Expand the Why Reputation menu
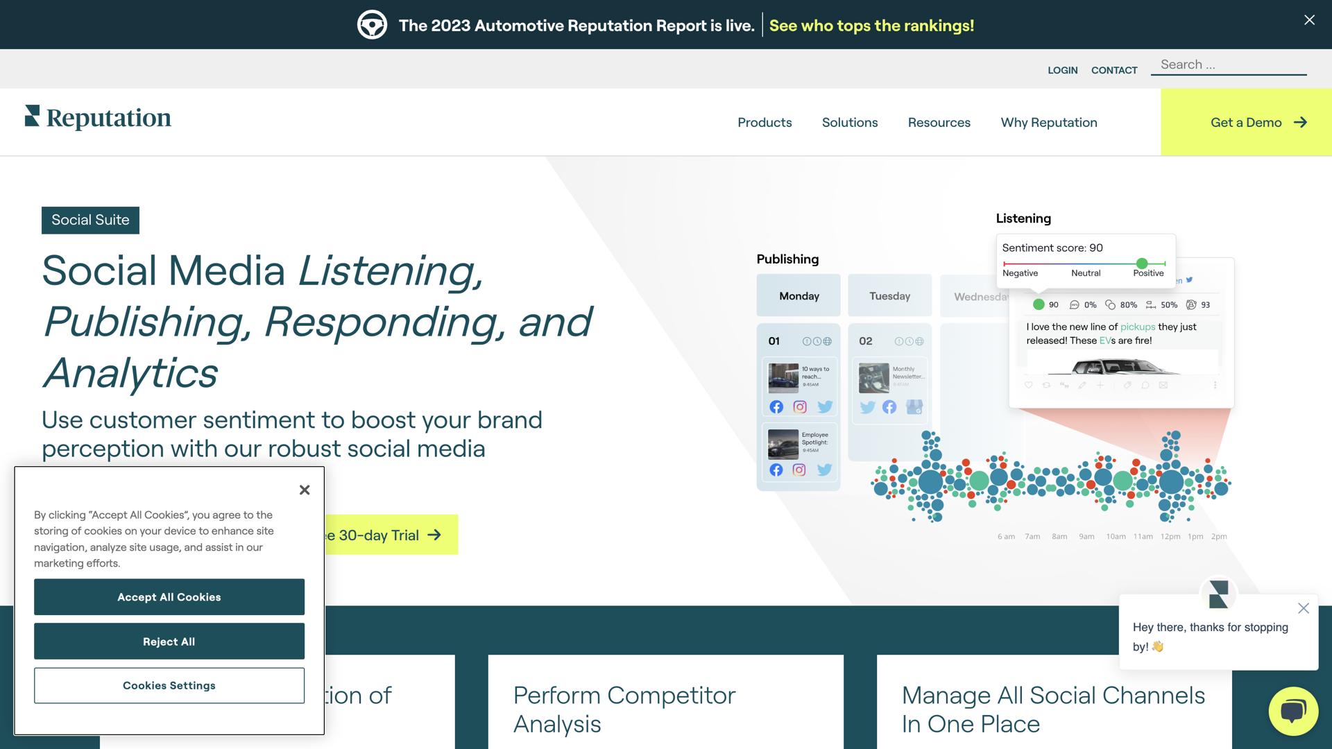The height and width of the screenshot is (749, 1332). [1048, 122]
